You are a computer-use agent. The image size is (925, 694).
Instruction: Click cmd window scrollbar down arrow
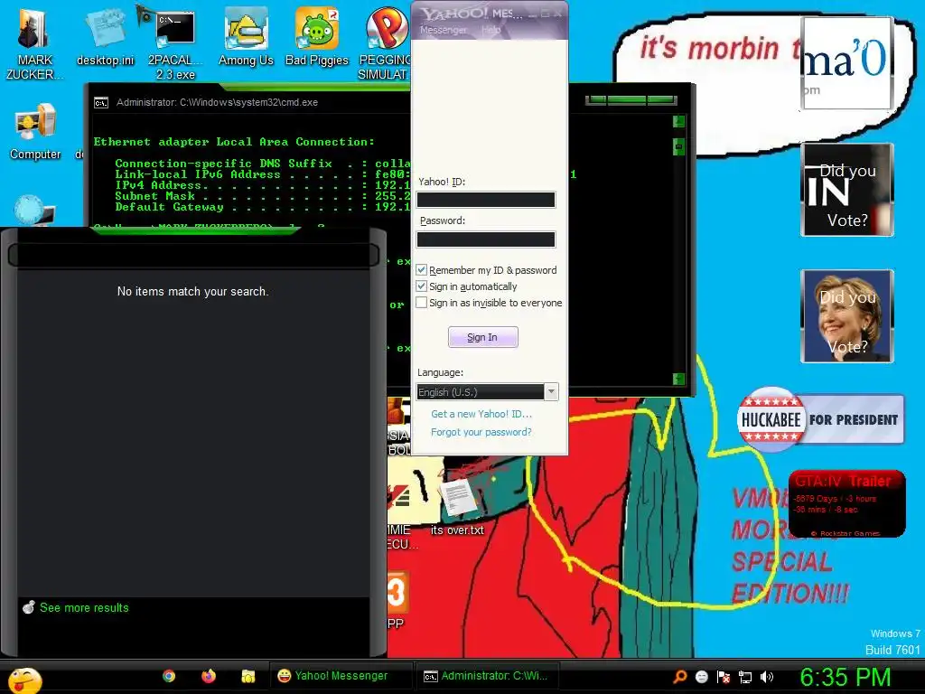click(x=679, y=379)
